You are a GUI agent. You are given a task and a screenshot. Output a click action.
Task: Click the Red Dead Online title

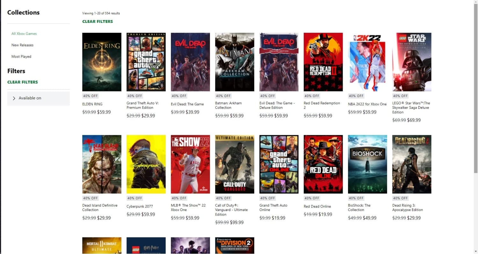coord(317,207)
